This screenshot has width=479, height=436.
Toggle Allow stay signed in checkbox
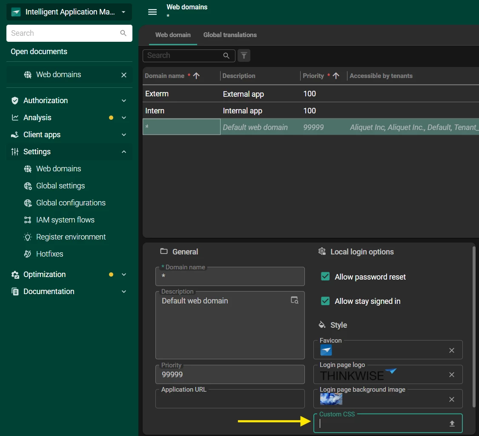click(x=325, y=301)
